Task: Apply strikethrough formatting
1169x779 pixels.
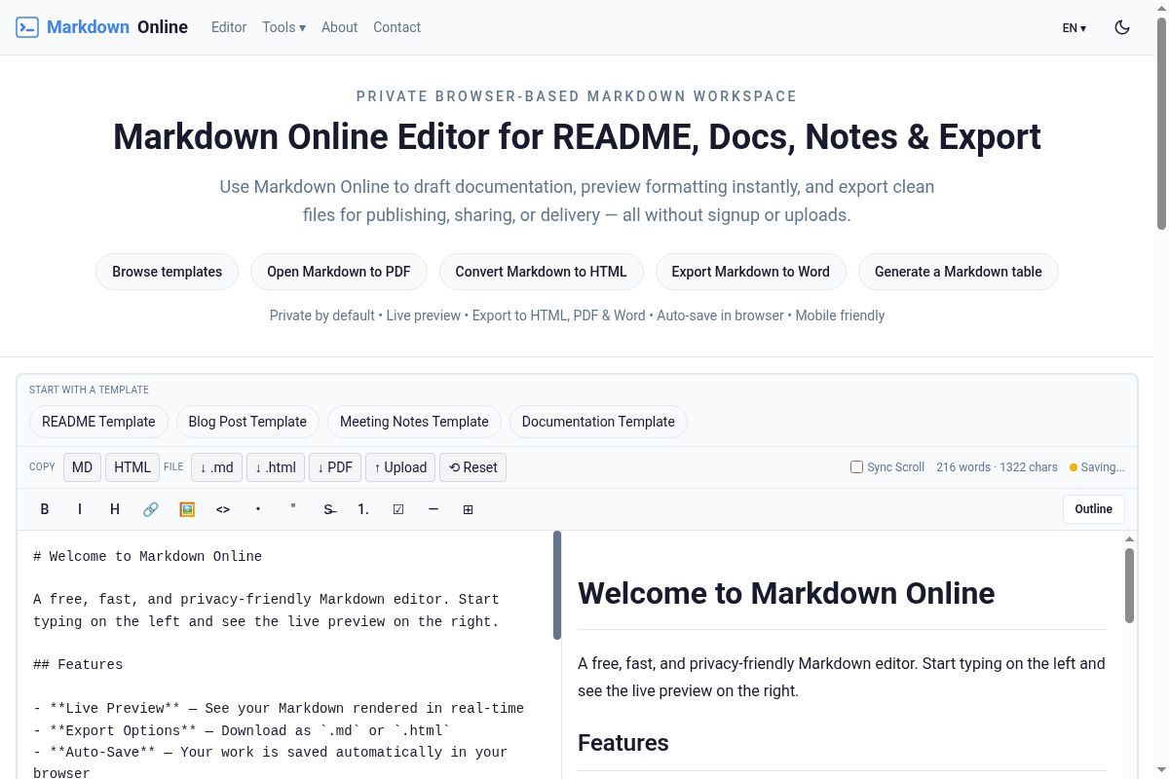Action: [329, 509]
